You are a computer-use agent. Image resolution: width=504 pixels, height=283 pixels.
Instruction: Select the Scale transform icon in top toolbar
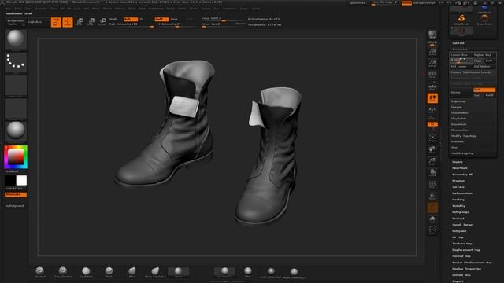point(91,22)
